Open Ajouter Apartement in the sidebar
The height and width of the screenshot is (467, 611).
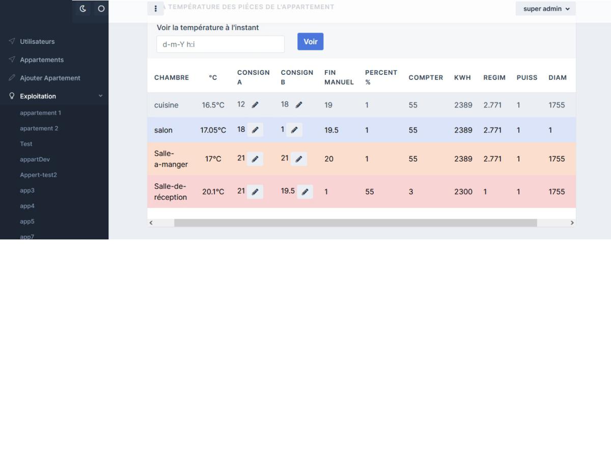tap(50, 78)
